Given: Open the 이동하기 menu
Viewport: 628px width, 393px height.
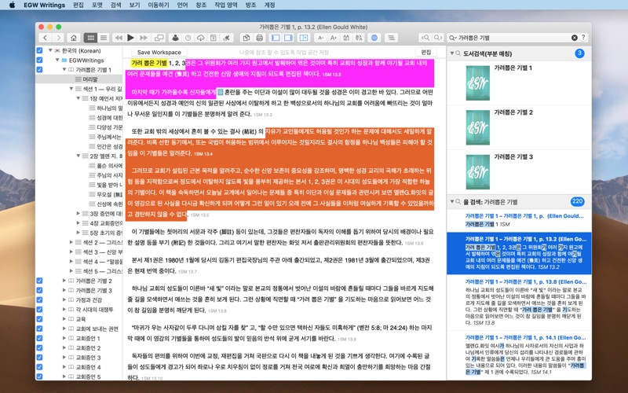Looking at the screenshot, I should point(159,5).
